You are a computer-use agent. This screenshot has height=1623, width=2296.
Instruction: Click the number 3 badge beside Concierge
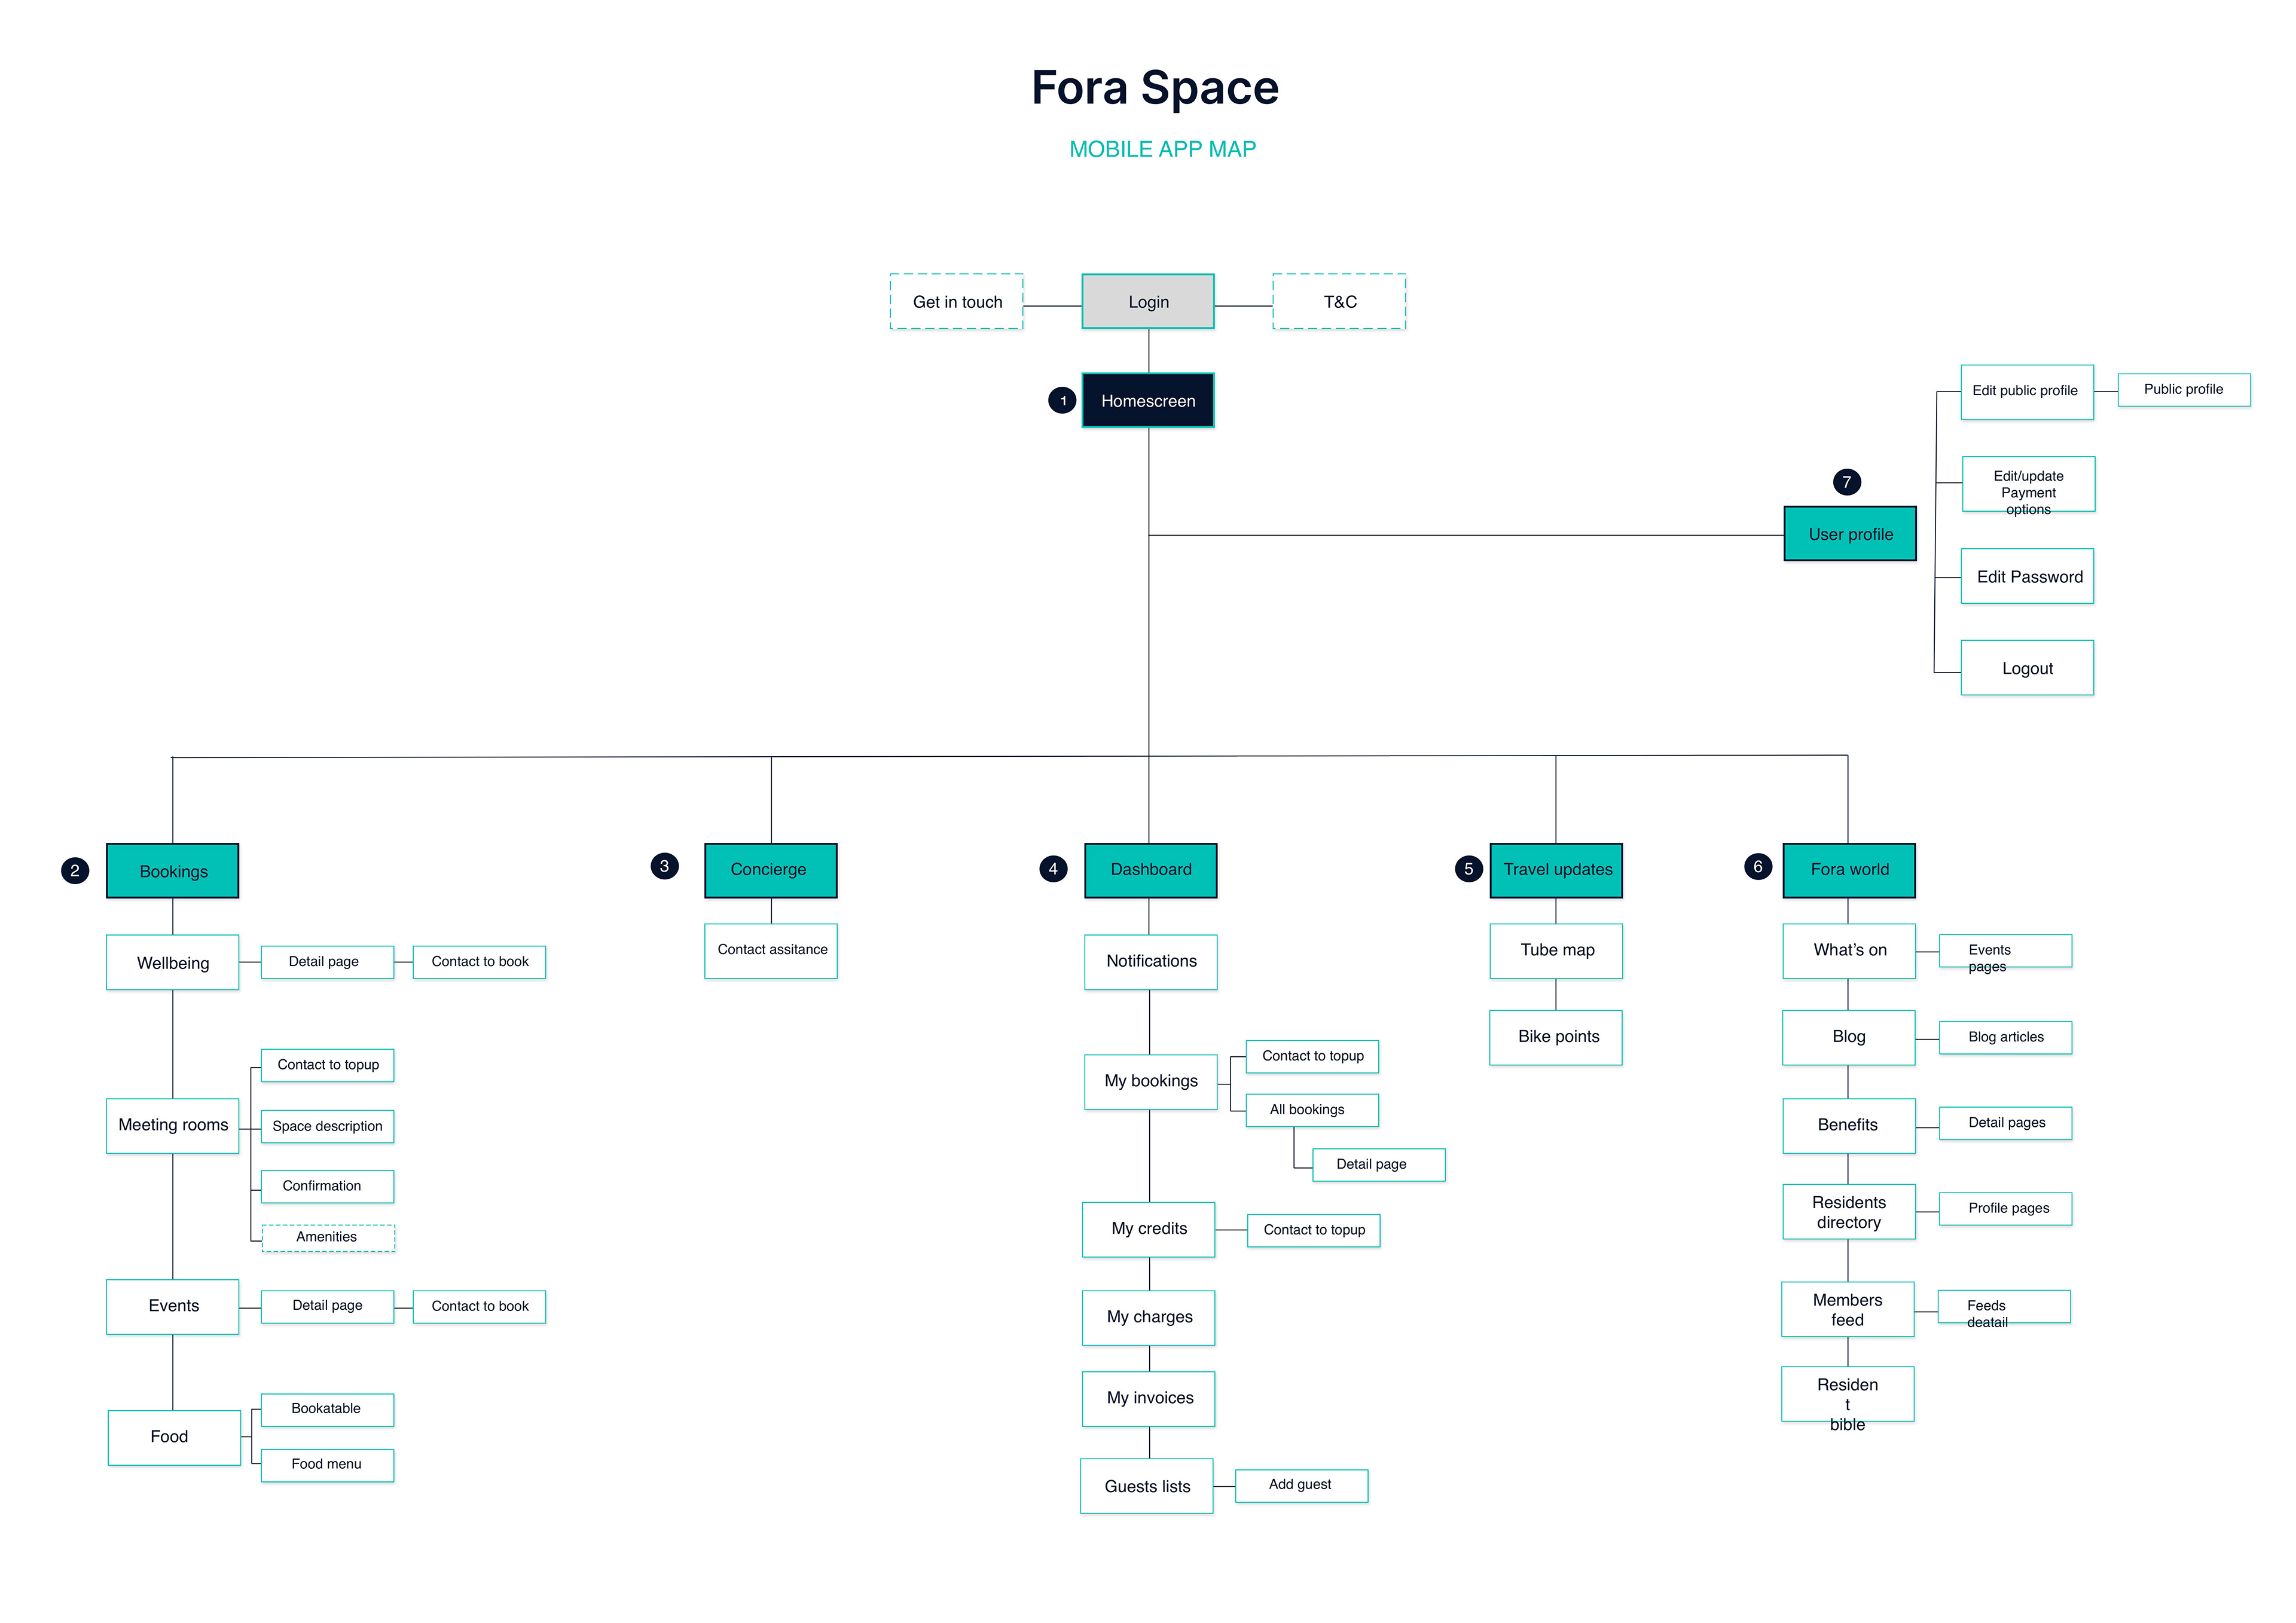pos(664,866)
